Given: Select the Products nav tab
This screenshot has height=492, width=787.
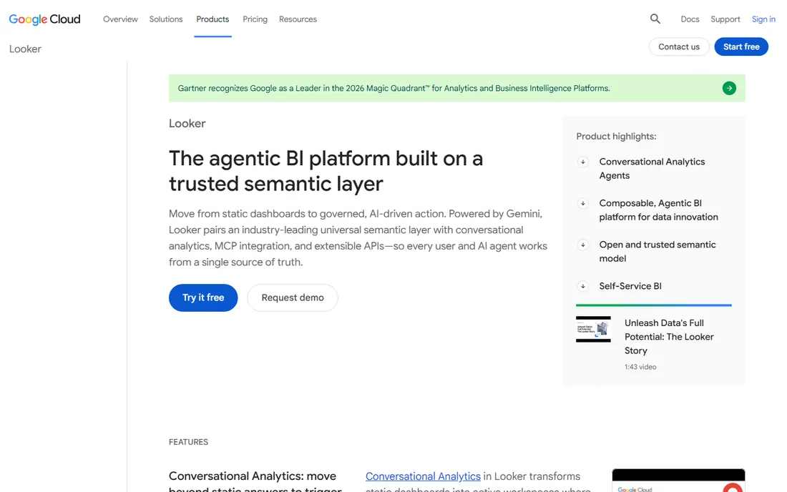Looking at the screenshot, I should coord(212,19).
